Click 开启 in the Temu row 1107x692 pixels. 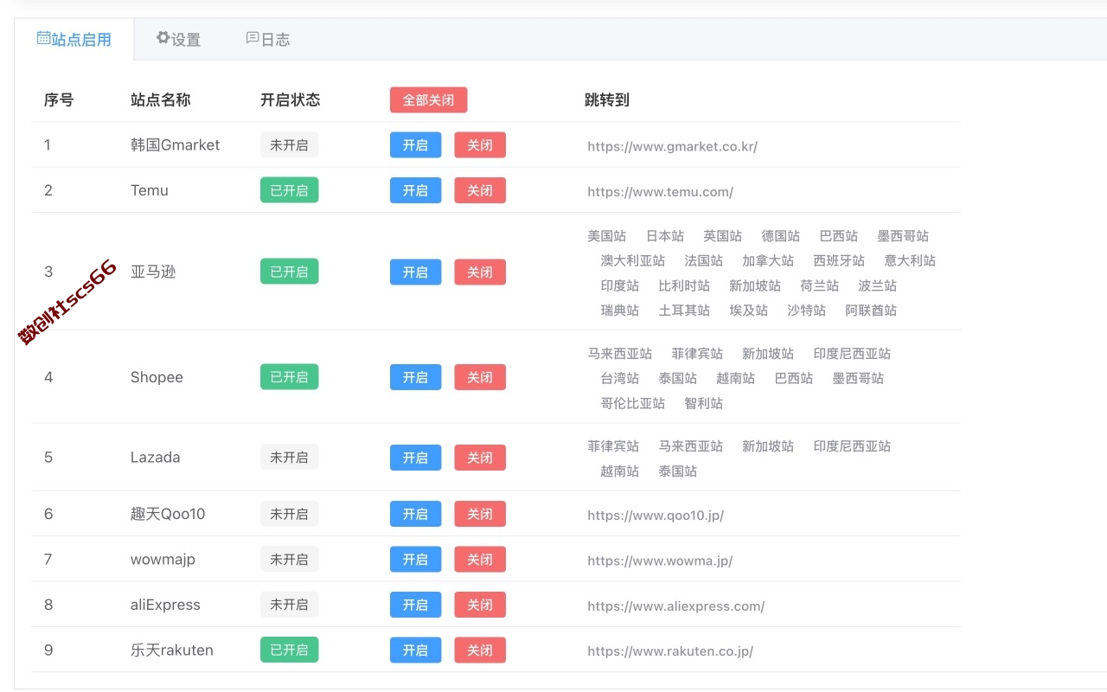(416, 190)
